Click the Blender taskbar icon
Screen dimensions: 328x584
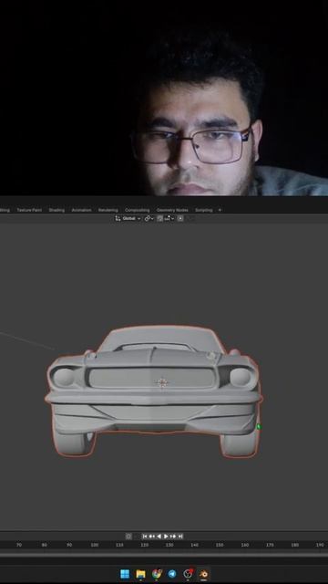point(203,574)
